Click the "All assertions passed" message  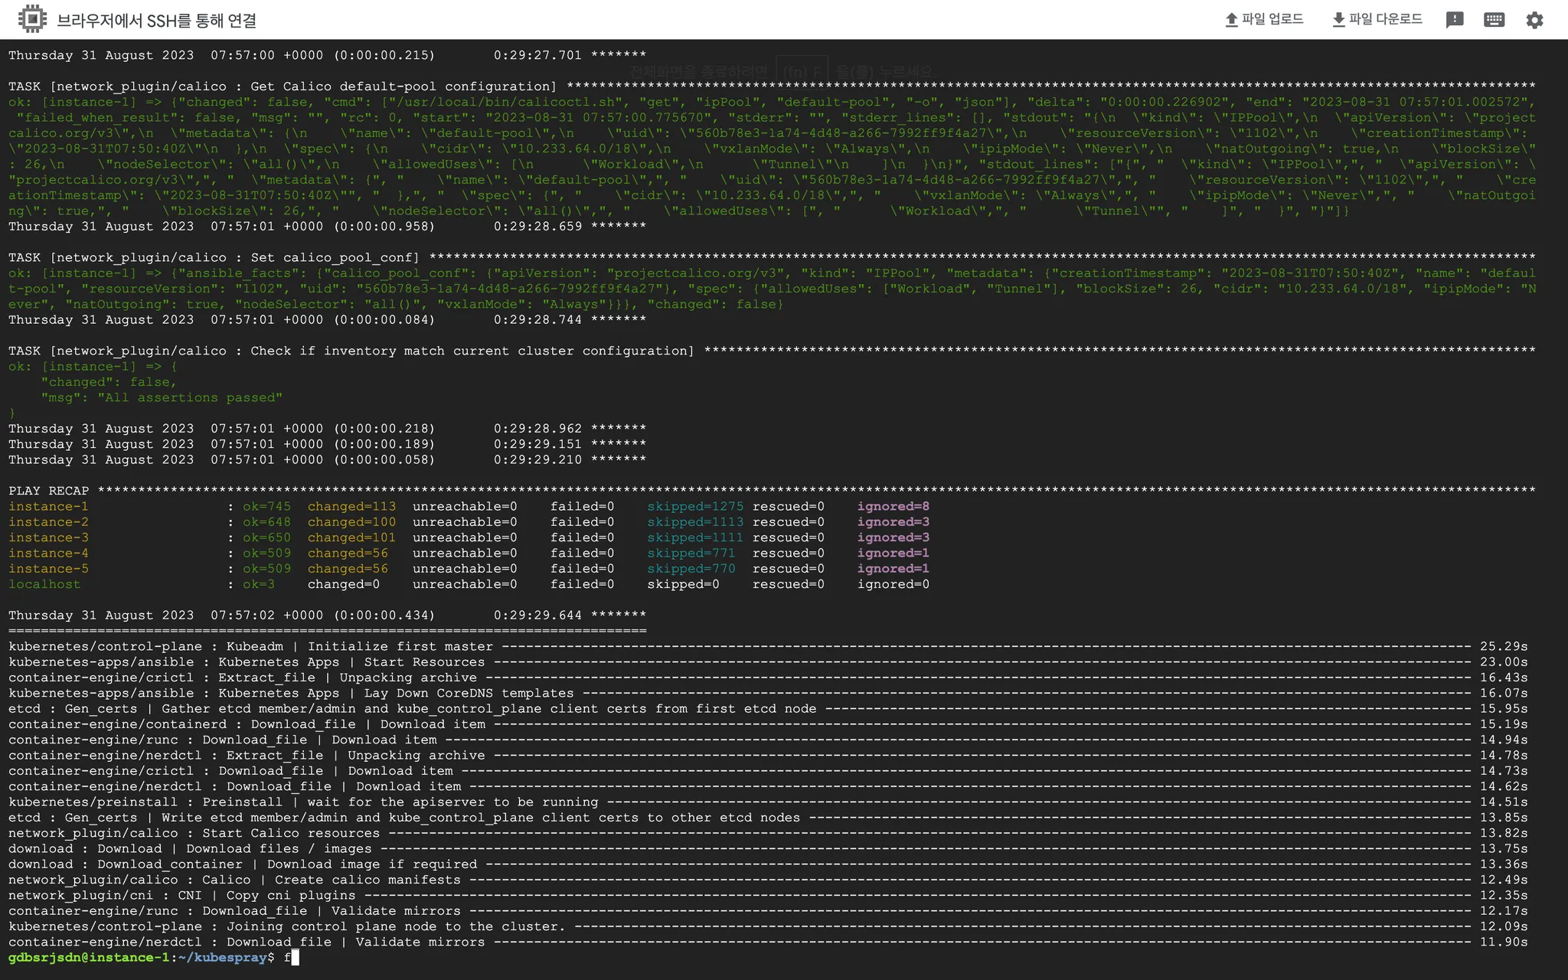[190, 397]
